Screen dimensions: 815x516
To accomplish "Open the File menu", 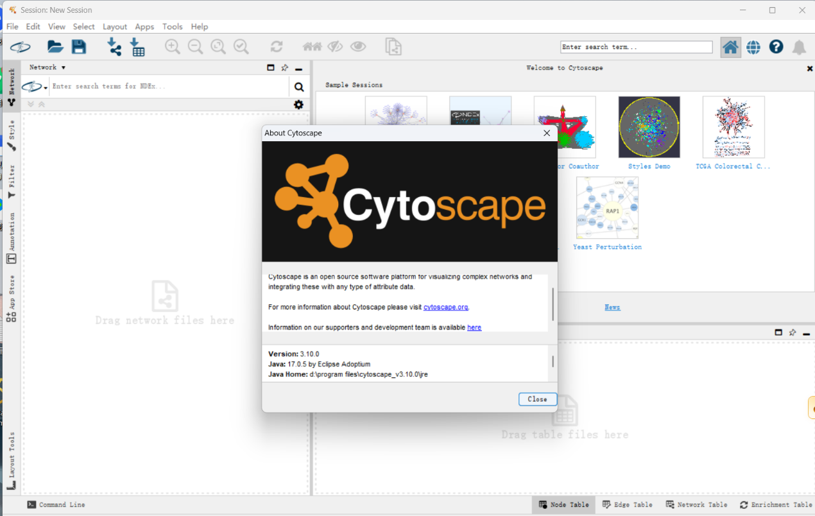I will coord(12,26).
